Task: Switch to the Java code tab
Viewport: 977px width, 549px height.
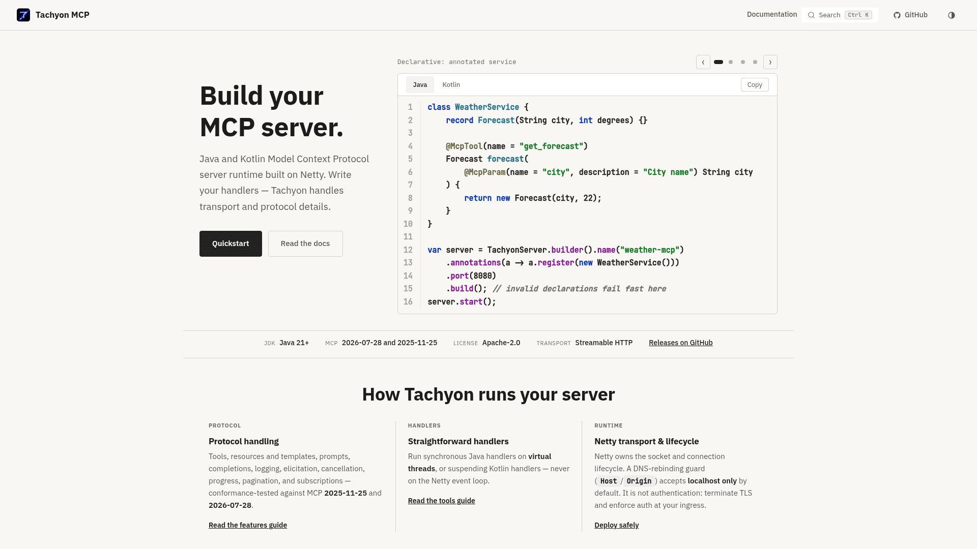Action: [x=420, y=85]
